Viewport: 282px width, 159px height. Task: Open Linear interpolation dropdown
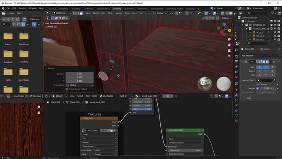coord(99,134)
